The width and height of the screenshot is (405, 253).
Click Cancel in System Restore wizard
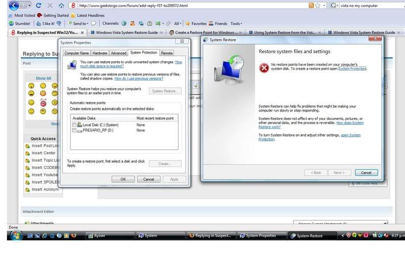coord(366,173)
